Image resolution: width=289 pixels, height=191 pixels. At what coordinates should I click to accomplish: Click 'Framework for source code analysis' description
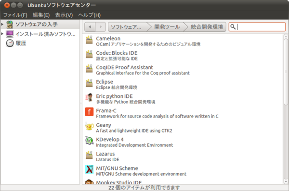(x=157, y=116)
